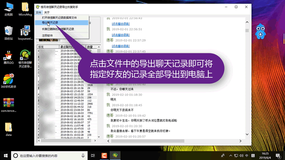
Task: Show hidden tray icons chevron
Action: click(231, 156)
